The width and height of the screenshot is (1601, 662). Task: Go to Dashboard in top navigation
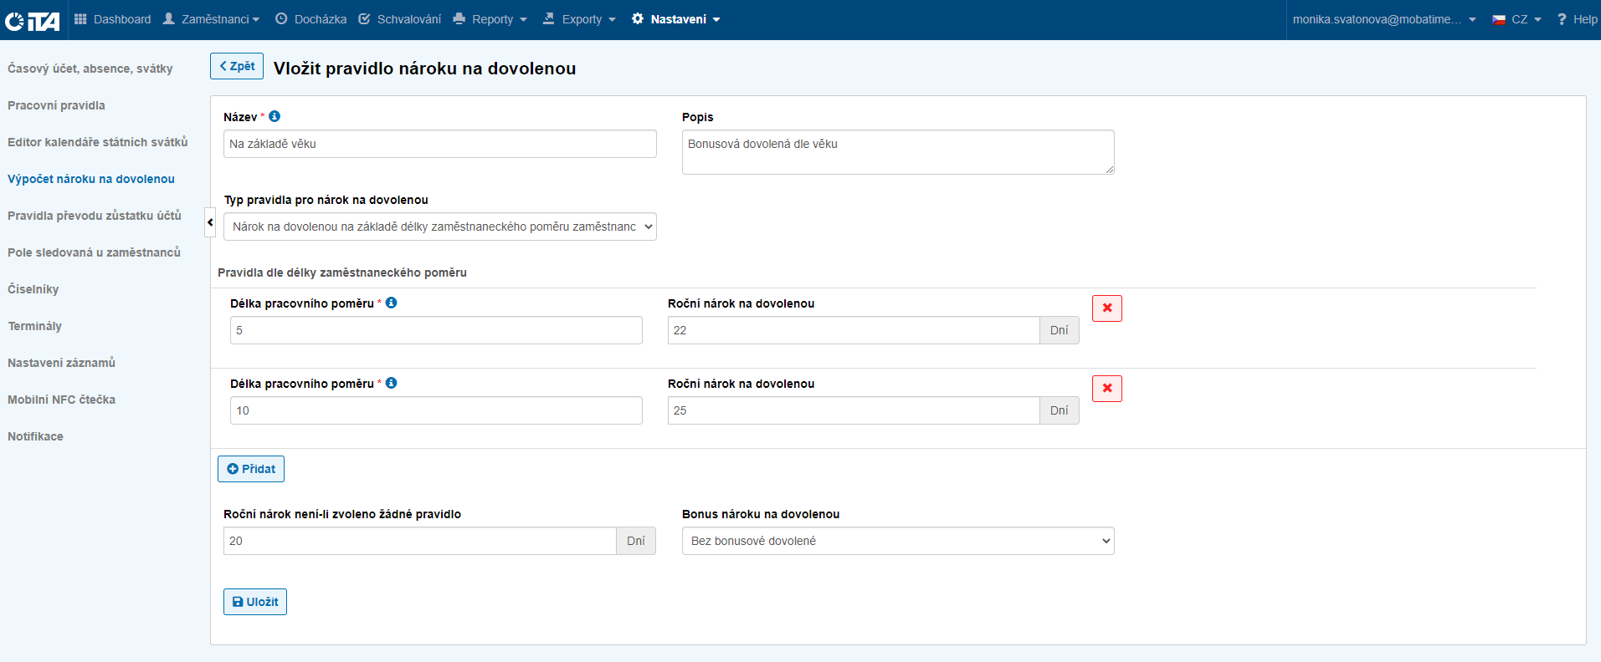[113, 19]
